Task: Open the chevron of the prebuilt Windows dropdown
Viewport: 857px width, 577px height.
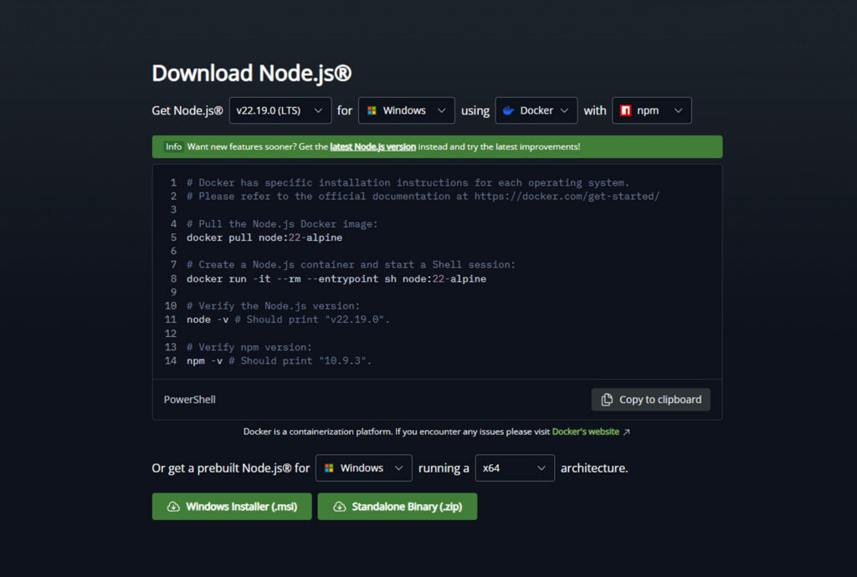Action: (399, 468)
